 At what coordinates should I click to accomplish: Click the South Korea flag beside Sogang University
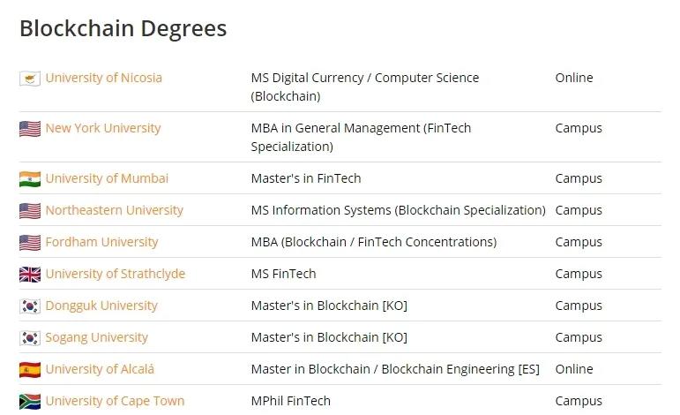tap(30, 338)
